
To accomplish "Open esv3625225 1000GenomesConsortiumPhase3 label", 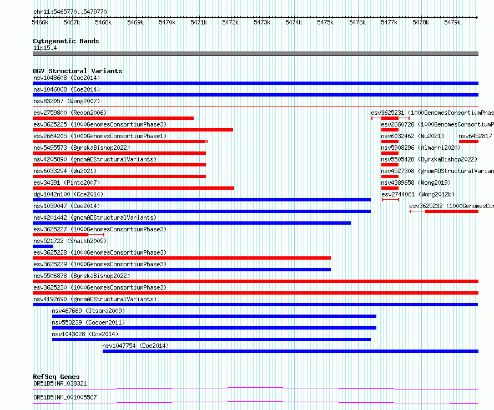I will point(100,124).
